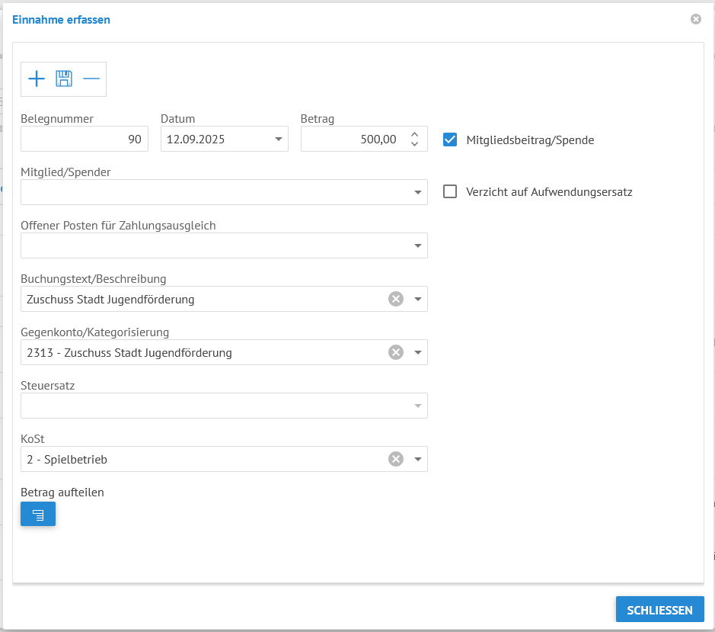
Task: Save the entry with the floppy disk icon
Action: point(64,79)
